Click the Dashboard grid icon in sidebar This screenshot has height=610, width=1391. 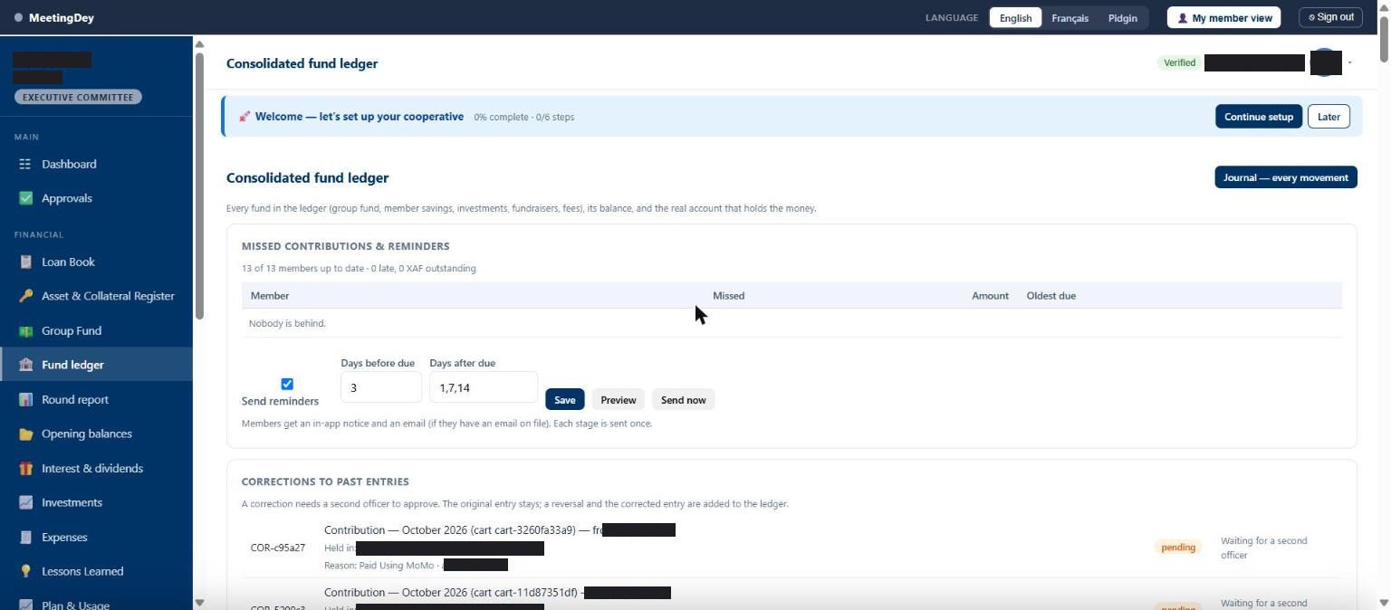click(25, 164)
